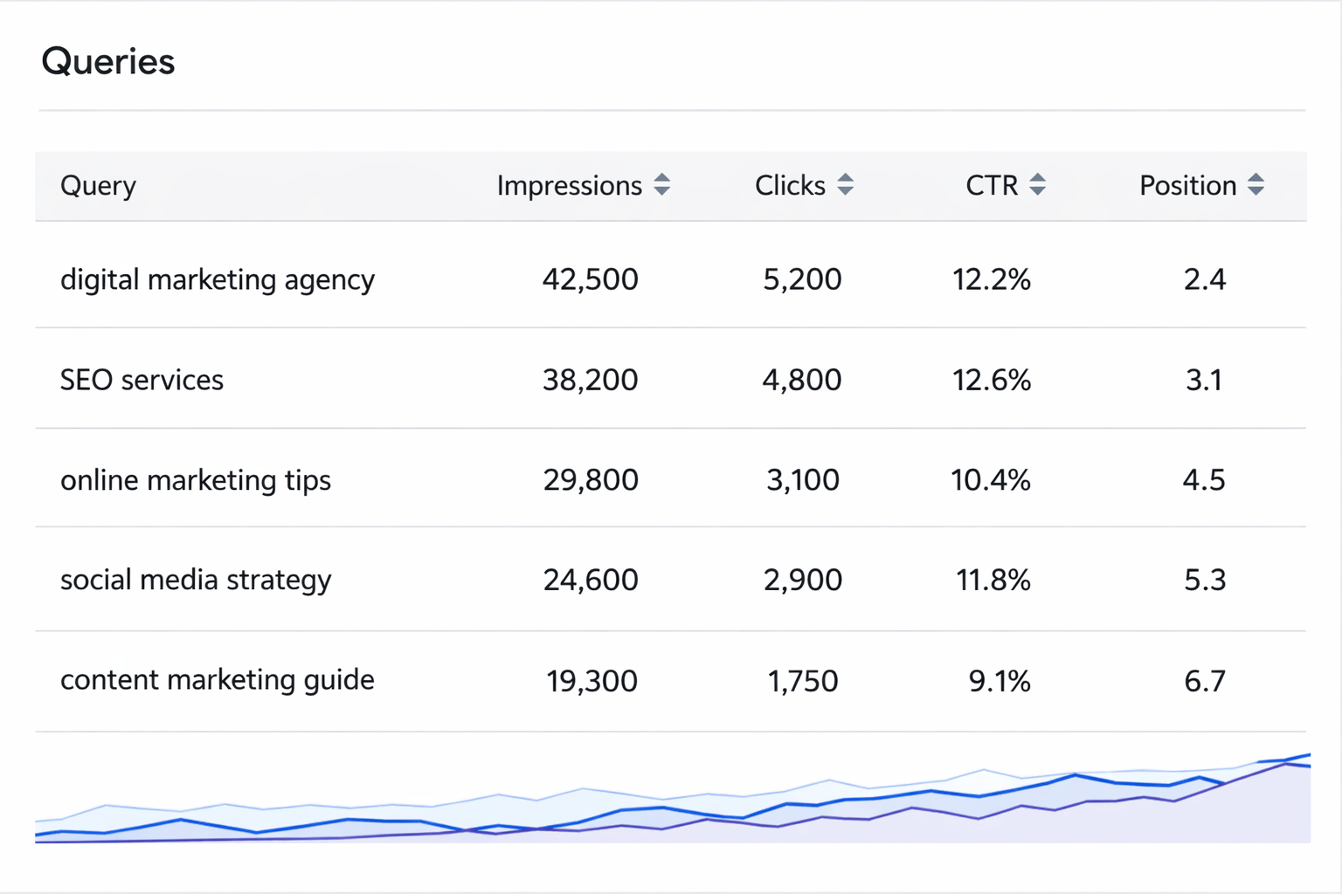Click the Query column header label
Viewport: 1342px width, 894px height.
98,186
